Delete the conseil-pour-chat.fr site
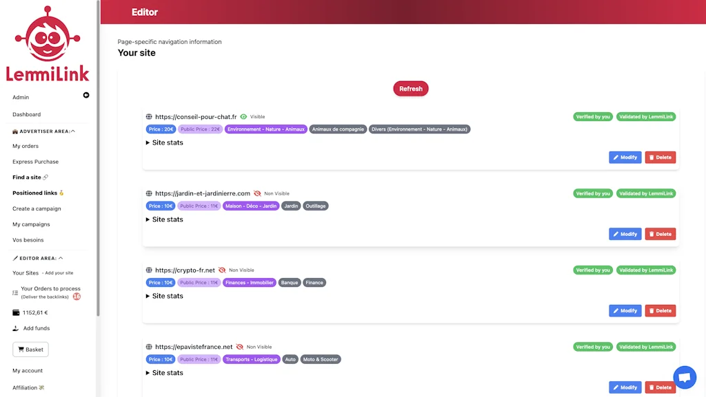The width and height of the screenshot is (706, 397). point(660,157)
